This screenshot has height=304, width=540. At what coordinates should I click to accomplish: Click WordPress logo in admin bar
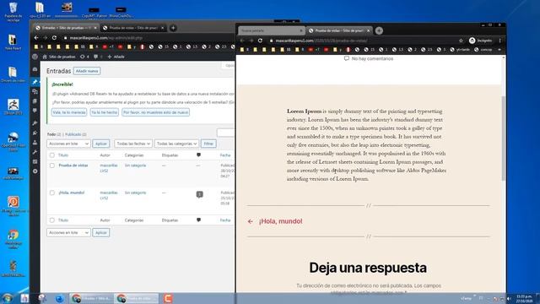coord(35,57)
